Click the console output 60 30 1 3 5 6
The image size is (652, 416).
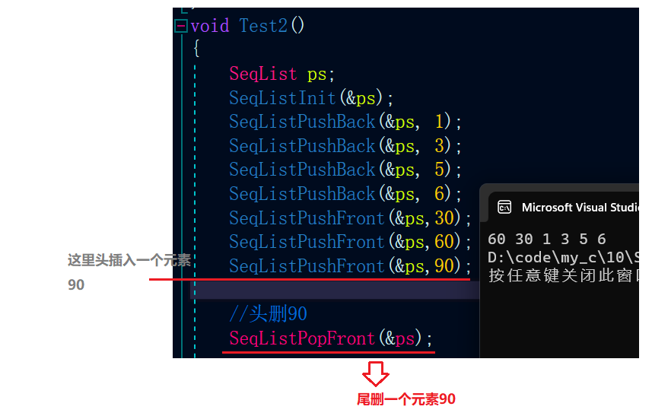(x=547, y=239)
